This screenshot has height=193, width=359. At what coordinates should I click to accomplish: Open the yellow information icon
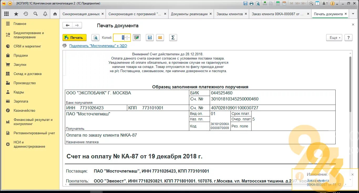pyautogui.click(x=332, y=3)
